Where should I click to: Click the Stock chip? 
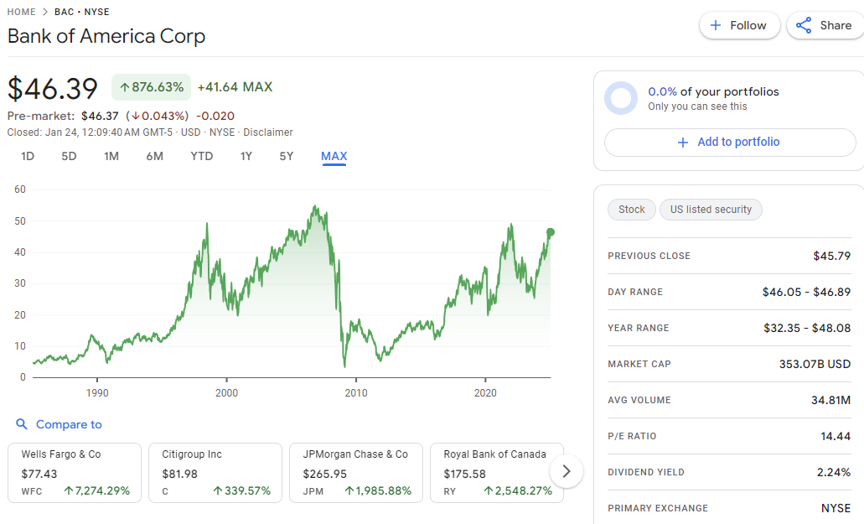[x=632, y=210]
